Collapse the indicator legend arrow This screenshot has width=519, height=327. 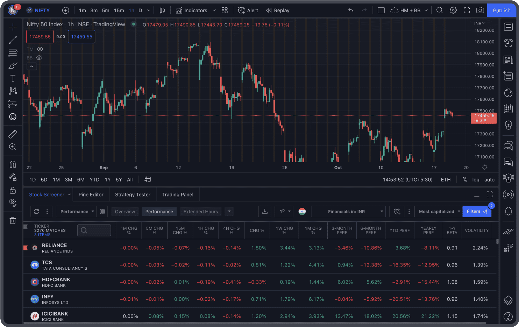[32, 66]
